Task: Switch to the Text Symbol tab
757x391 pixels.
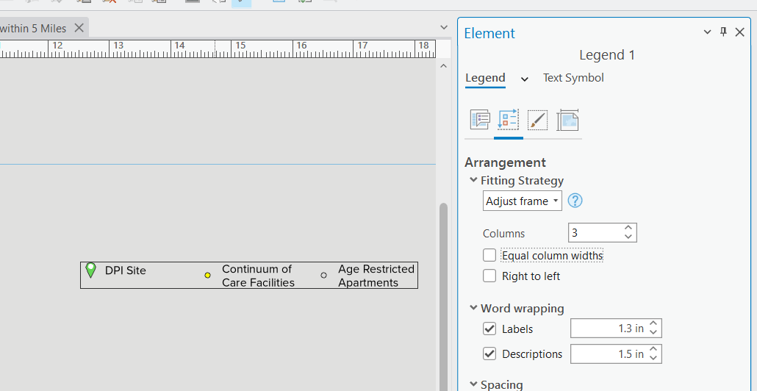Action: click(x=573, y=78)
